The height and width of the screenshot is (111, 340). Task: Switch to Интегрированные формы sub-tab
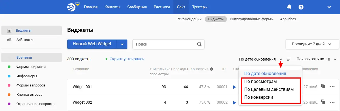(x=252, y=19)
